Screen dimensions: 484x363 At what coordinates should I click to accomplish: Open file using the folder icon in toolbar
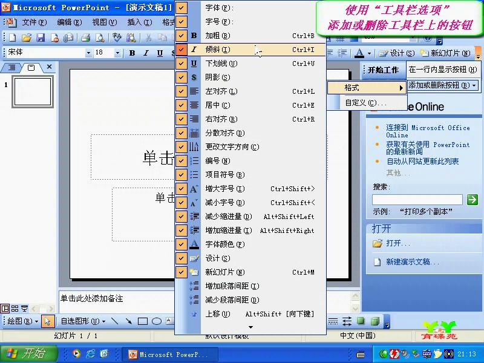click(x=27, y=38)
